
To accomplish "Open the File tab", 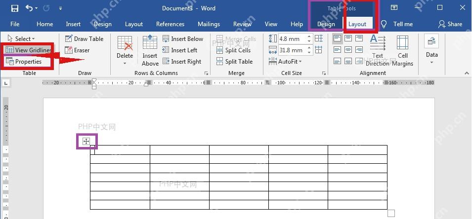I will click(15, 24).
